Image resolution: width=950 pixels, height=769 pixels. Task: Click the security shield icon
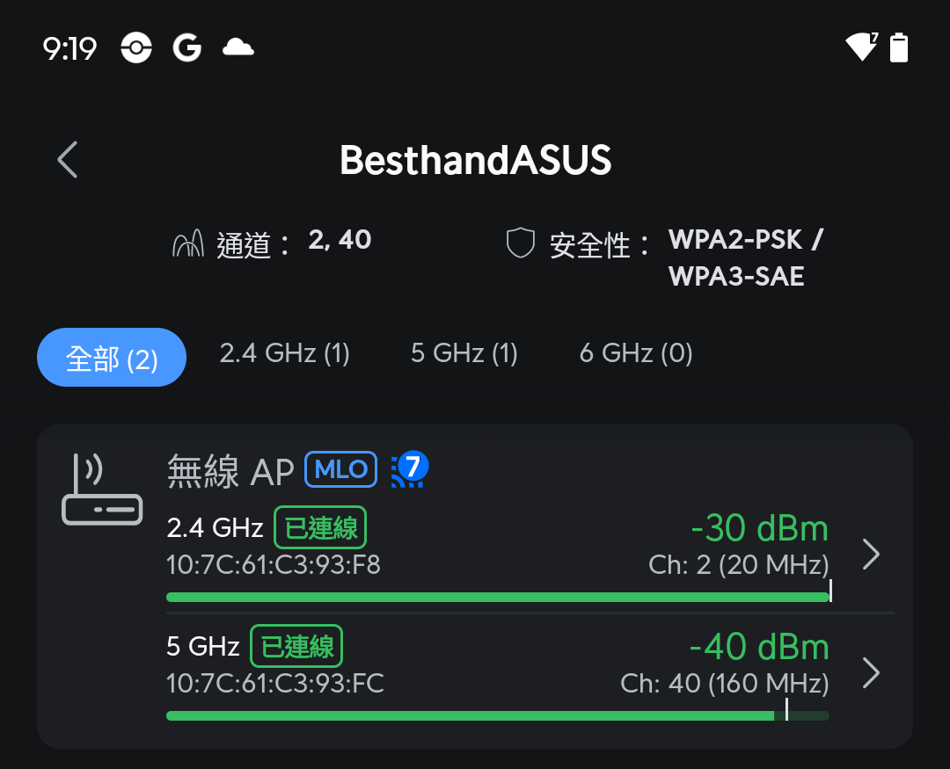521,243
